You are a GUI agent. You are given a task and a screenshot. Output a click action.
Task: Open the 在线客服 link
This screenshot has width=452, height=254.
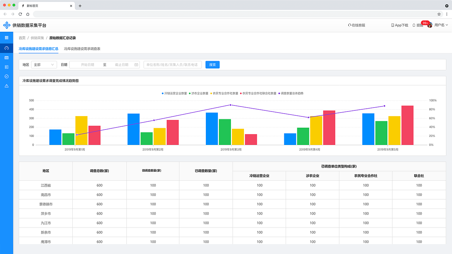(x=357, y=25)
